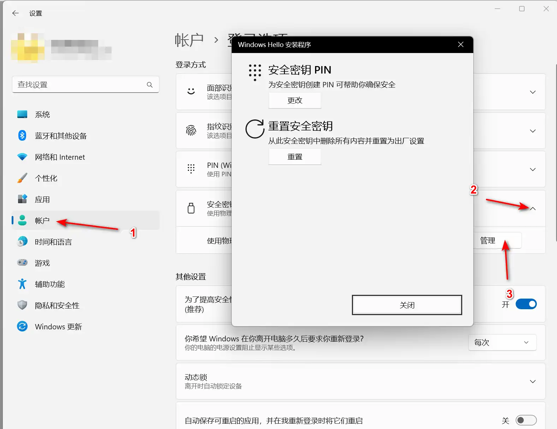This screenshot has width=557, height=429.
Task: Open the 系统 settings category
Action: [x=86, y=114]
